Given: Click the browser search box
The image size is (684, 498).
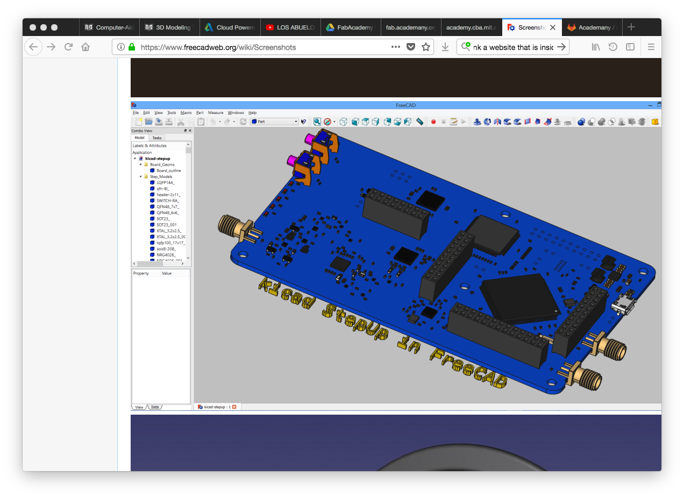Looking at the screenshot, I should tap(512, 47).
